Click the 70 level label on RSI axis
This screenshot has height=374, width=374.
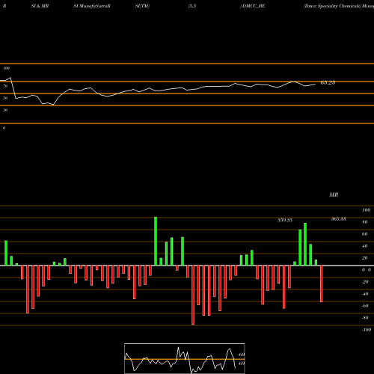(5, 86)
